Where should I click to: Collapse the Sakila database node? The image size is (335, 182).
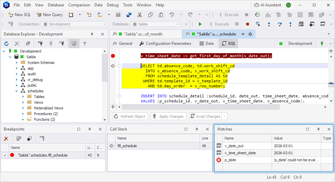click(10, 57)
